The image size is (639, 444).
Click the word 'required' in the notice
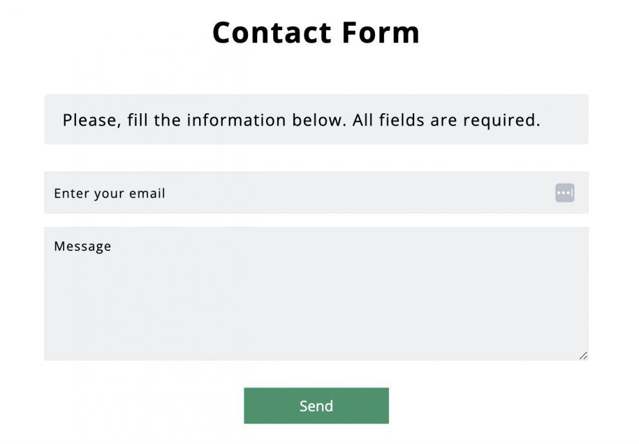coord(501,121)
